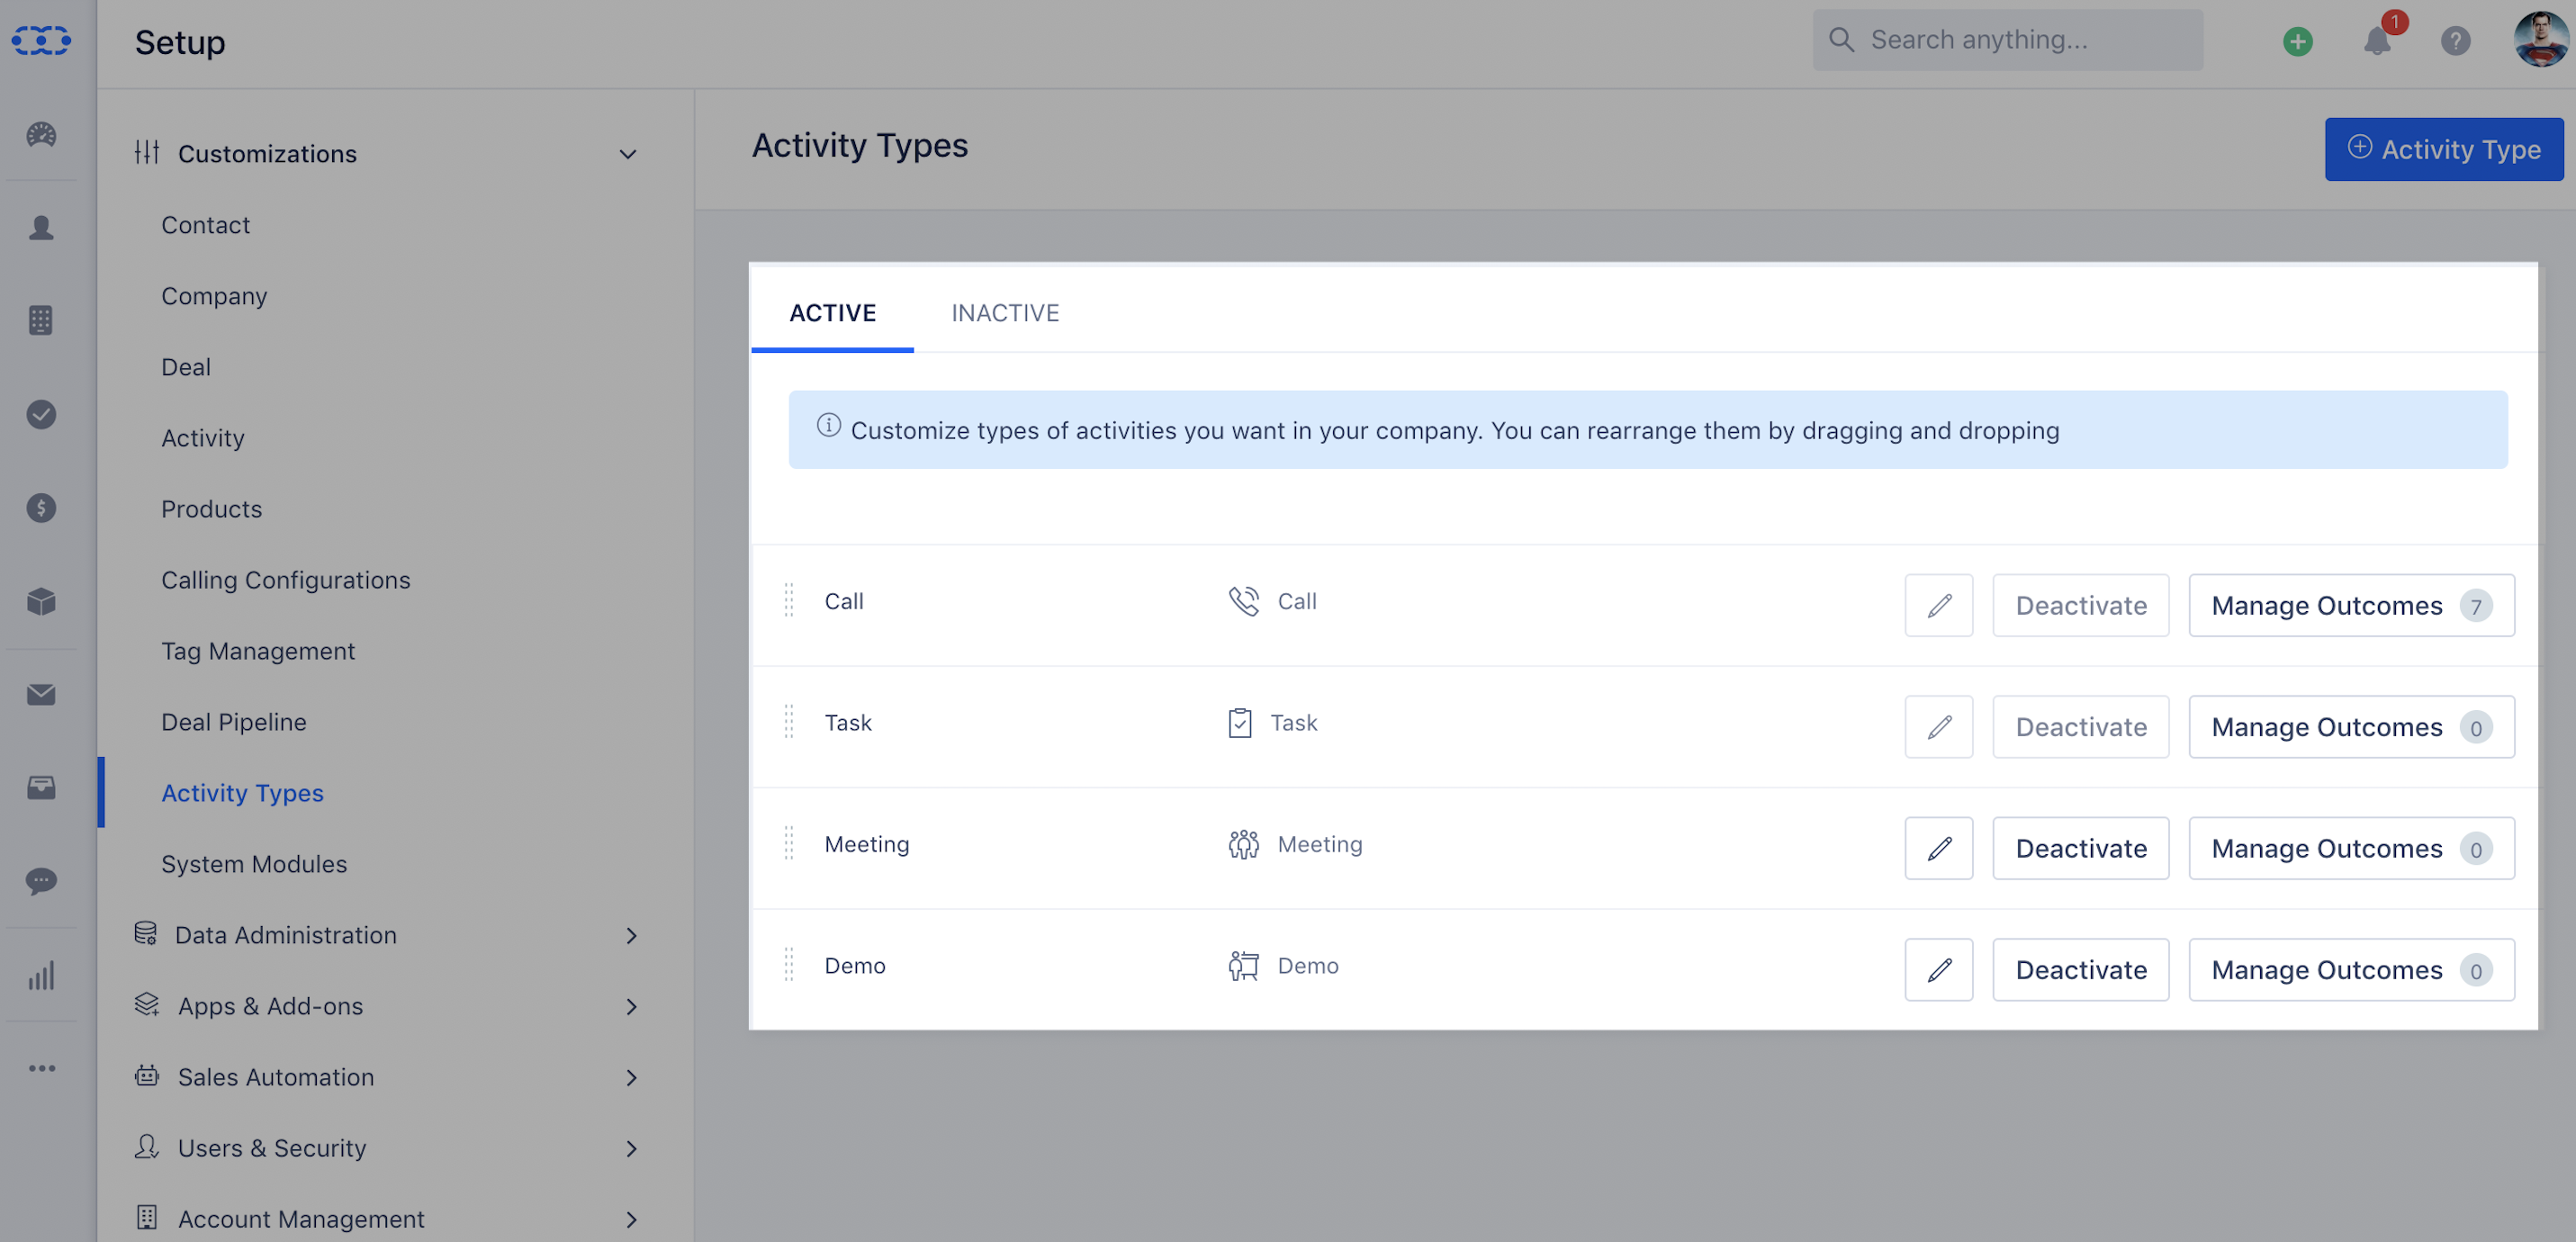Select Activity Types menu item
Image resolution: width=2576 pixels, height=1242 pixels.
pyautogui.click(x=243, y=793)
